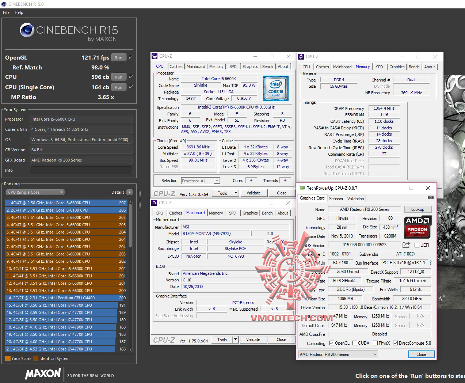The image size is (465, 383).
Task: Open the CPU (Single Core) ranking dropdown
Action: 35,192
